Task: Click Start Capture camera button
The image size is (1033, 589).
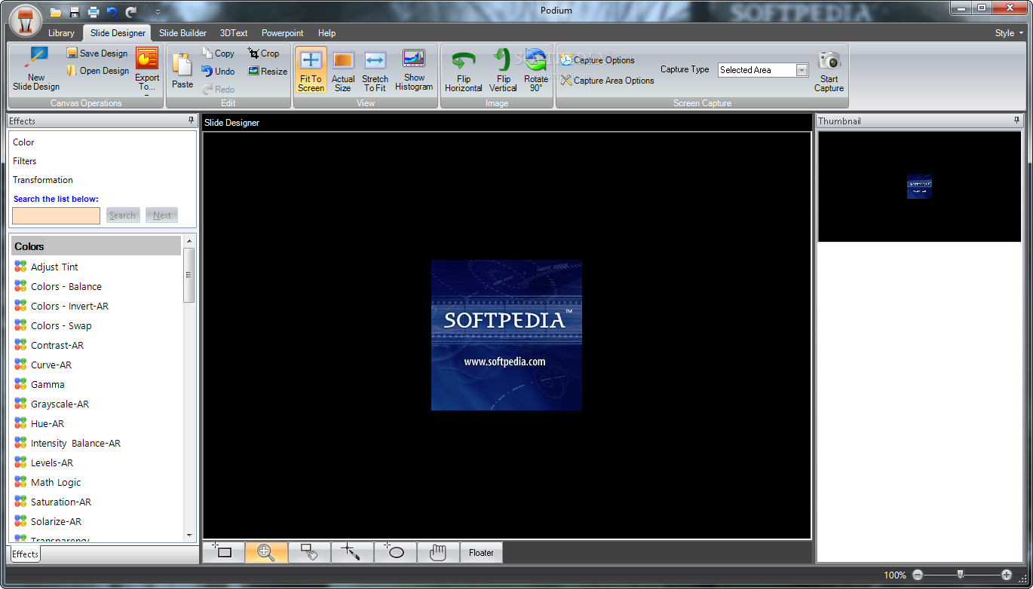Action: [829, 71]
